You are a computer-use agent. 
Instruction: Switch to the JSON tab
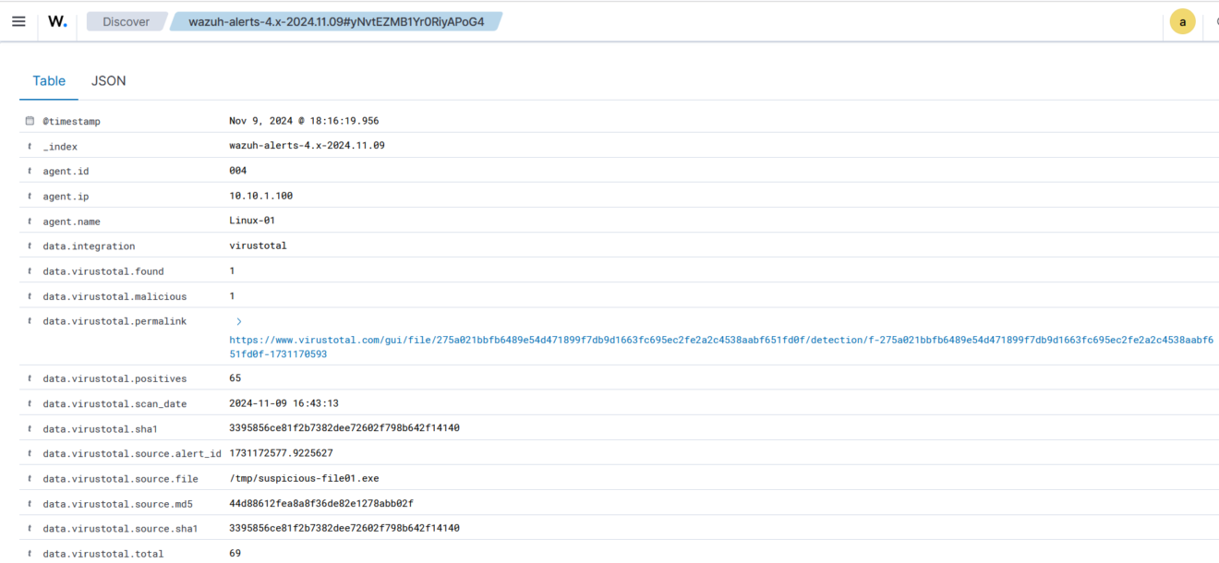(108, 80)
